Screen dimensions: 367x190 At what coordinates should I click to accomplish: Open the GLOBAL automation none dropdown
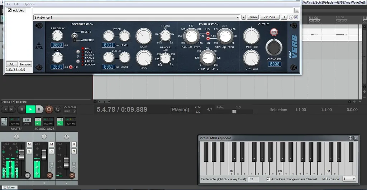(x=71, y=111)
